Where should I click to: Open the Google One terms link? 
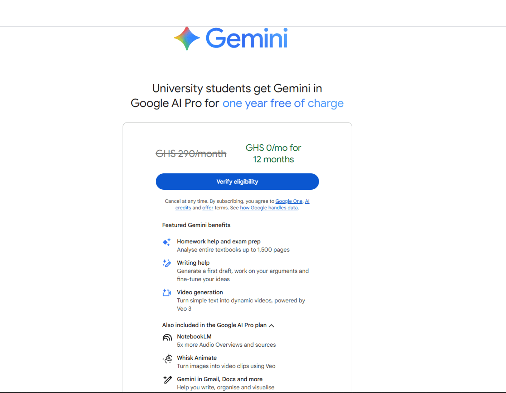click(289, 201)
